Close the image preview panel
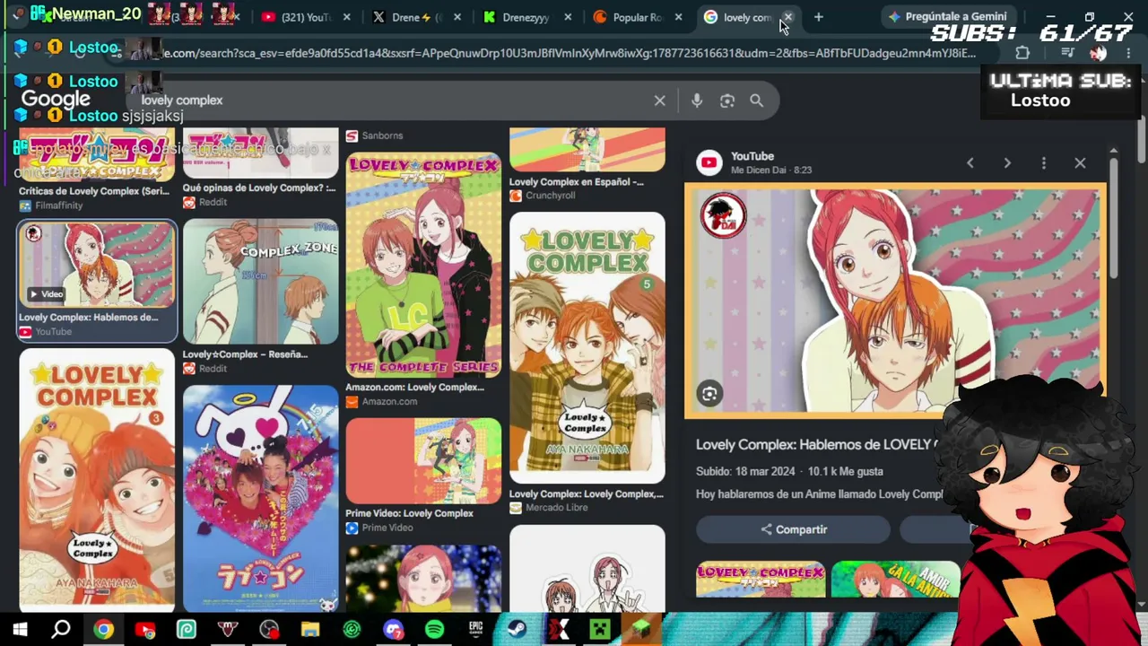 pos(1080,162)
